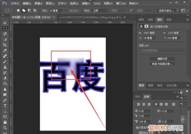Set paragraph to right align text
This screenshot has height=134, width=191.
(149, 104)
